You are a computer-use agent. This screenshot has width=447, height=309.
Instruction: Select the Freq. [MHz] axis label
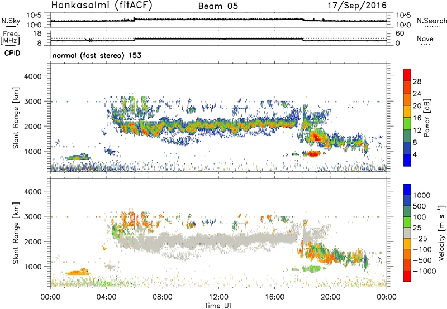[10, 38]
